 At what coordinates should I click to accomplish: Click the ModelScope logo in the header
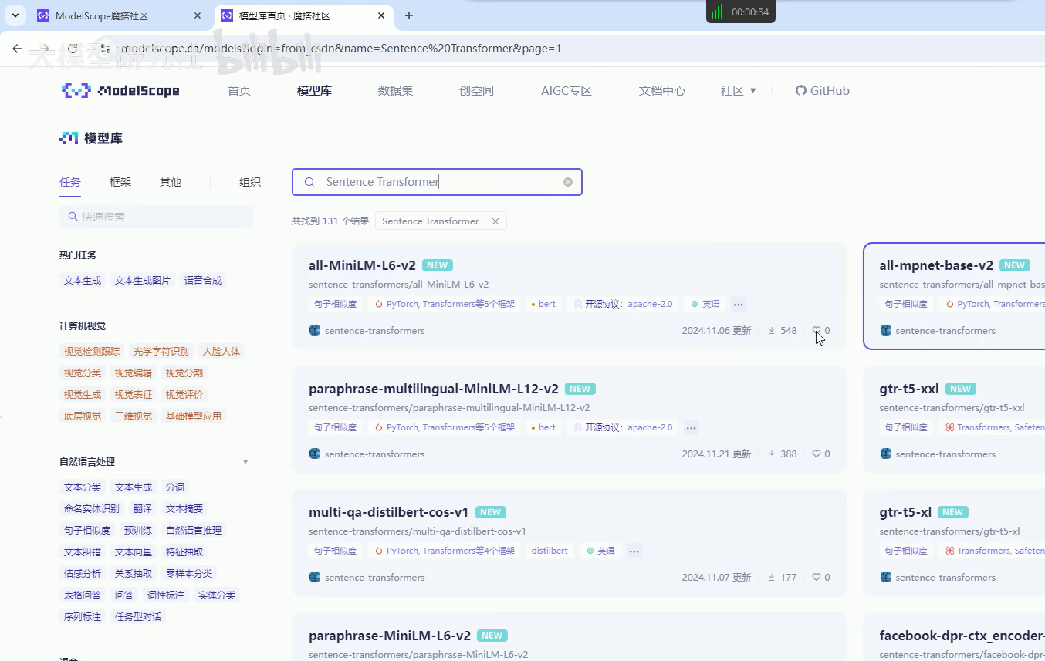120,90
